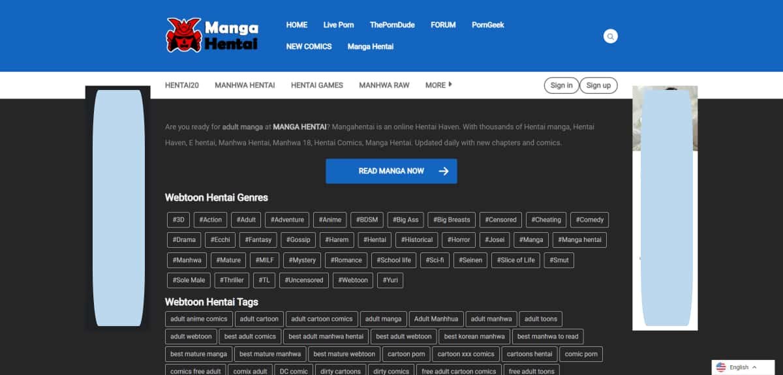Select the #Fantasy genre tag

click(259, 240)
